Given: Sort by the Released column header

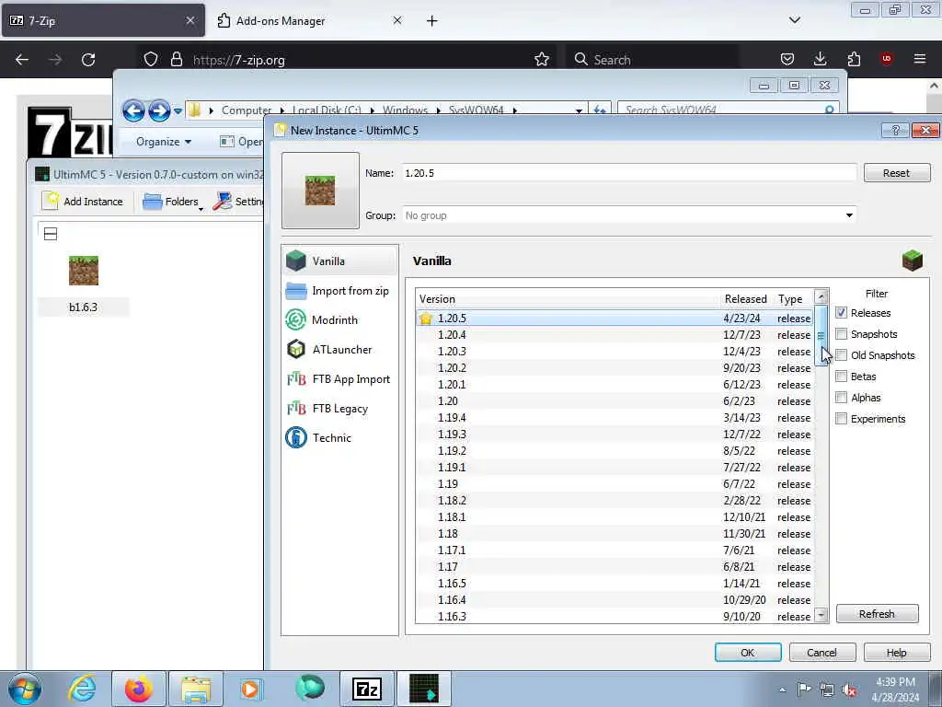Looking at the screenshot, I should (x=745, y=299).
